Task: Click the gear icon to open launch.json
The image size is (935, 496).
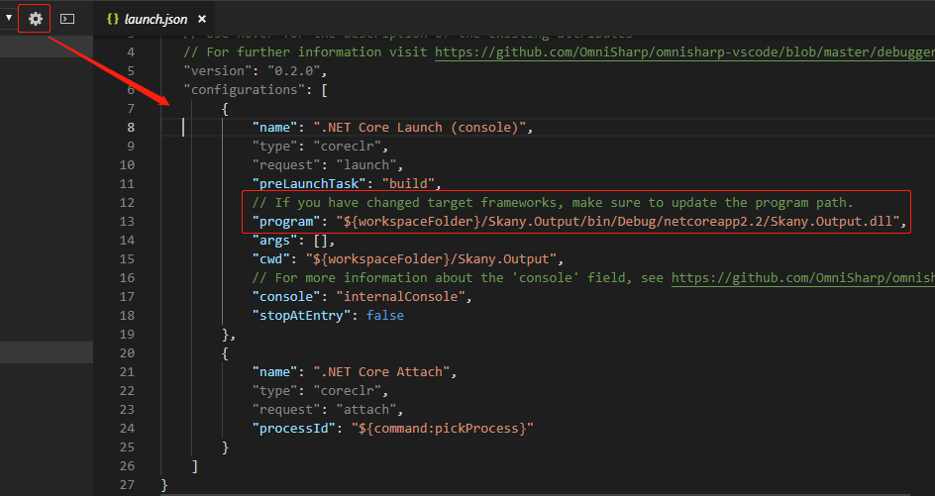Action: (x=36, y=18)
